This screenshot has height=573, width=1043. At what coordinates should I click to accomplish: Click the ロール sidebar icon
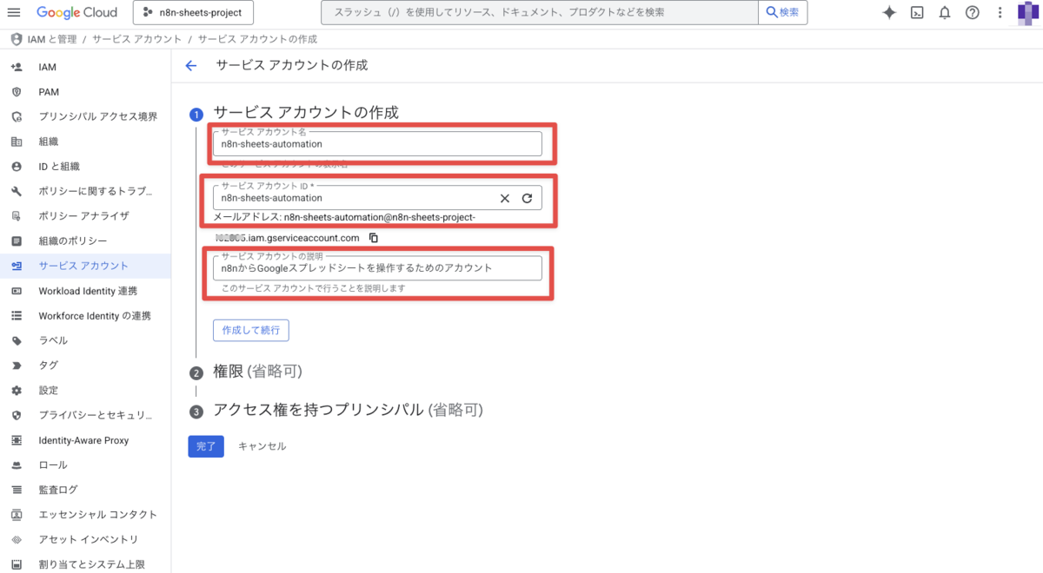tap(17, 465)
